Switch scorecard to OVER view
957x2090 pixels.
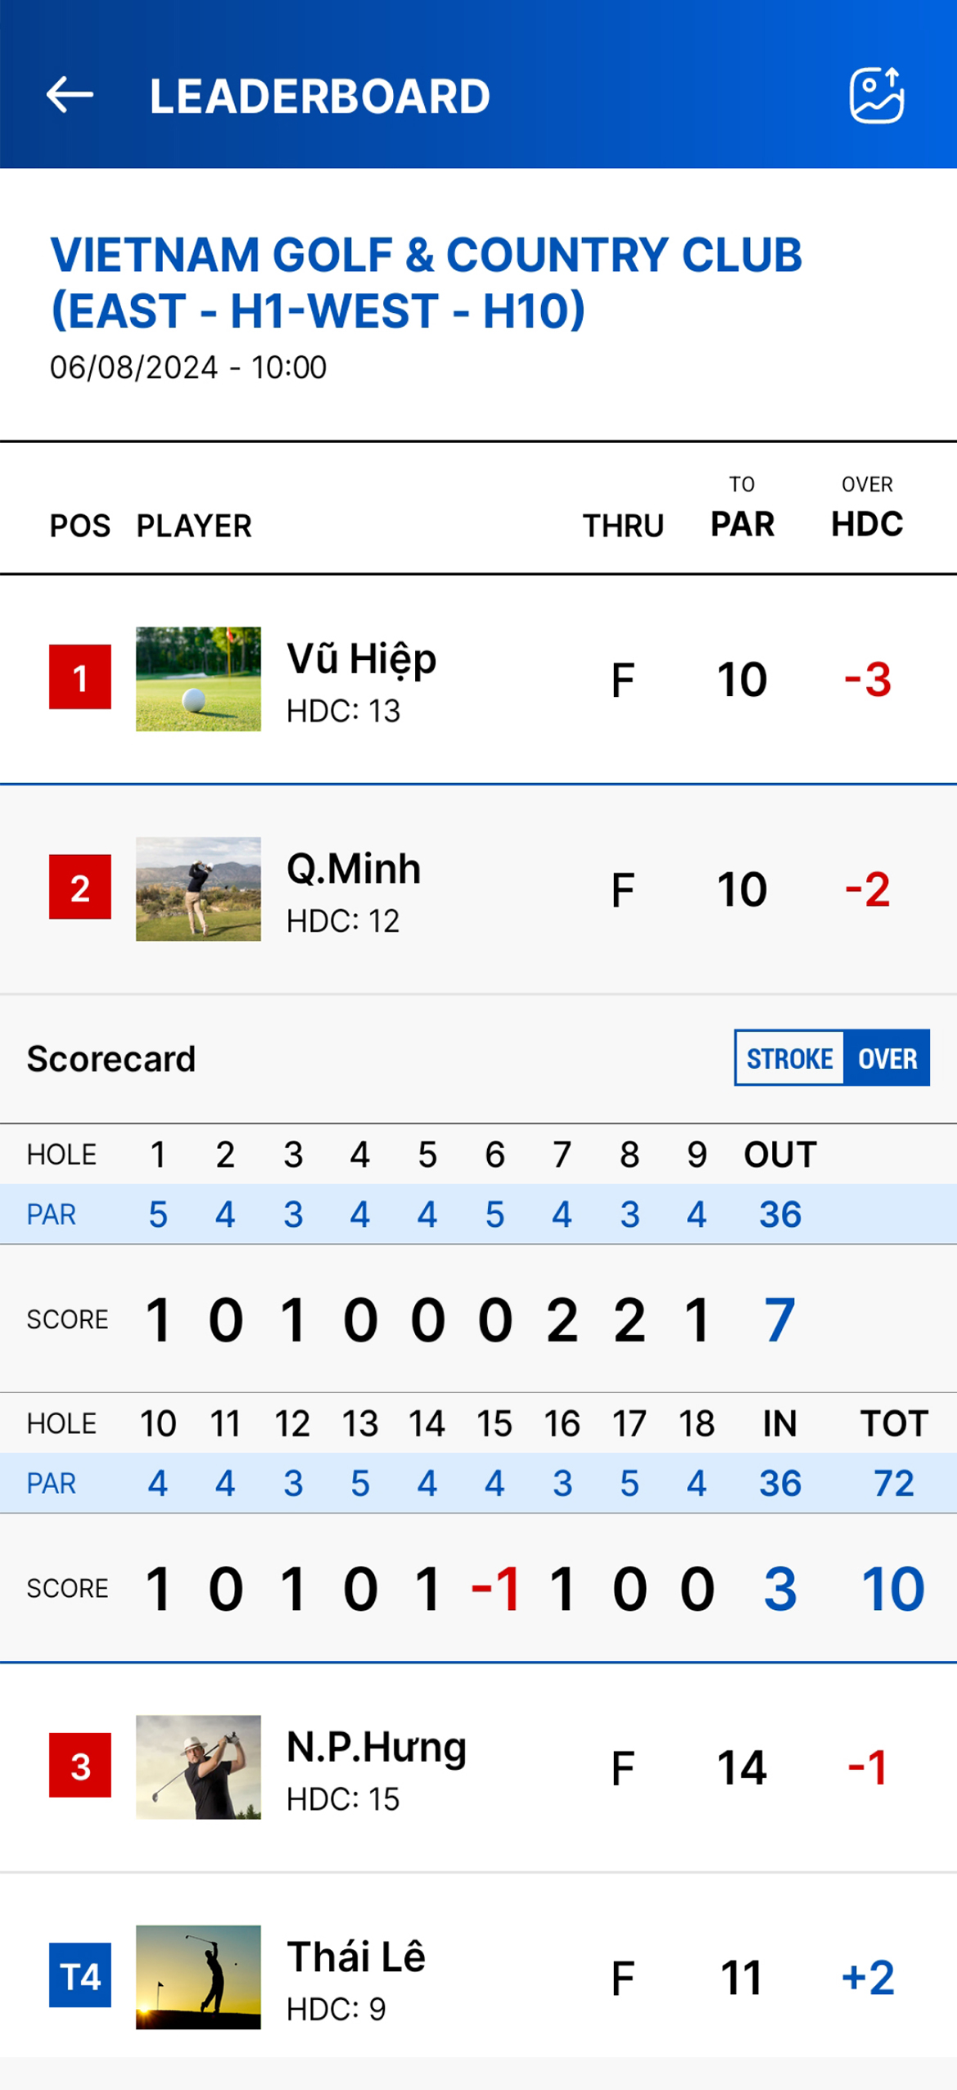pos(887,1058)
